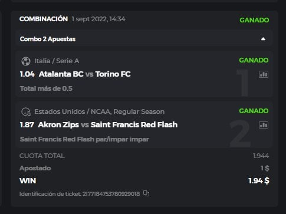Open Akron Zips vs Saint Francis match

(108, 124)
